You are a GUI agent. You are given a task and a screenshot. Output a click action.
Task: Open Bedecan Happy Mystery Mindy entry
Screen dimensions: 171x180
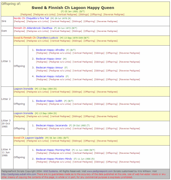tap(54, 159)
